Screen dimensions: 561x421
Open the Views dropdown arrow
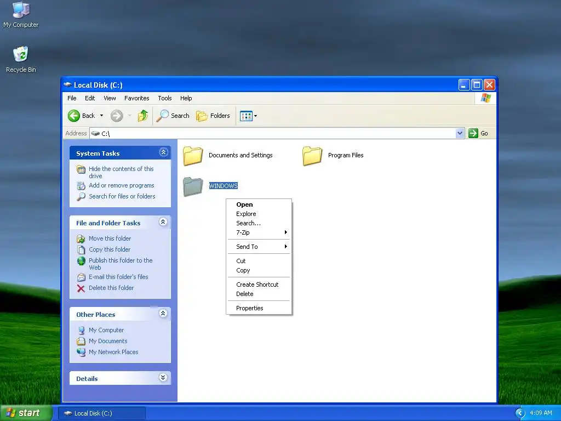pos(255,116)
